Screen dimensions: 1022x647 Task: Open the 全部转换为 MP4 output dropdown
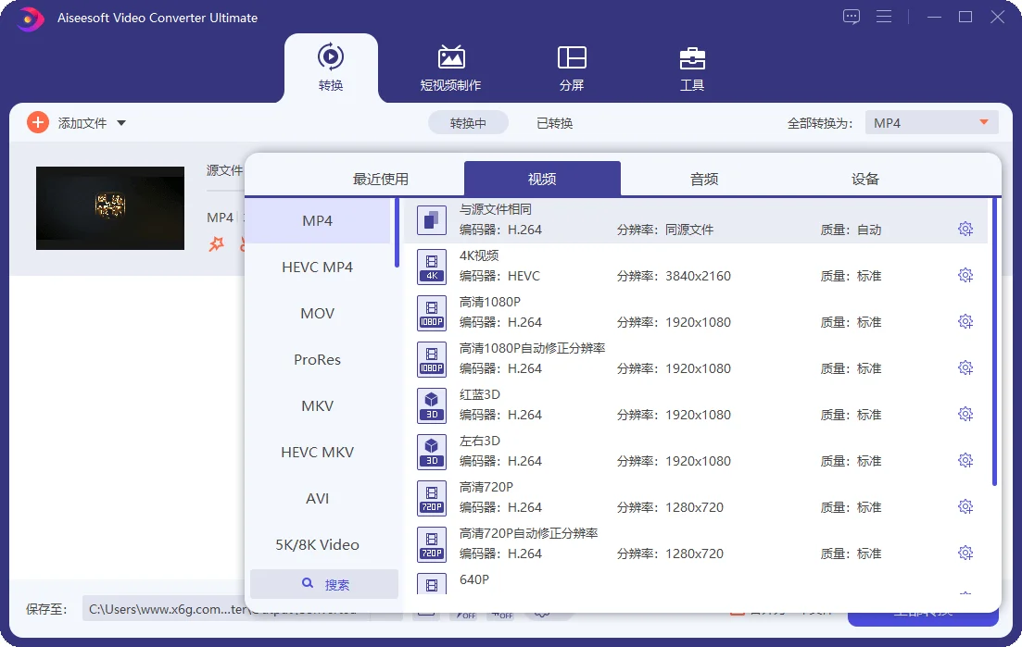(x=930, y=121)
